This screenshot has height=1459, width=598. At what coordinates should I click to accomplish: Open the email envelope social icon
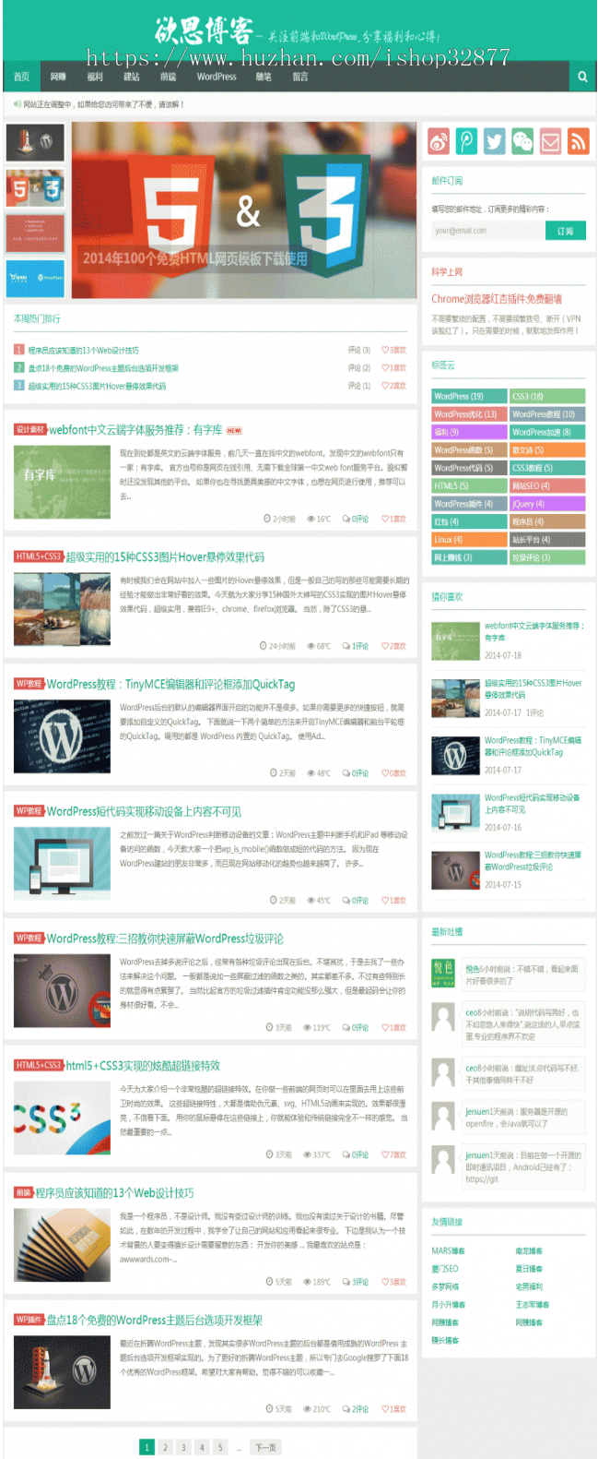[550, 141]
